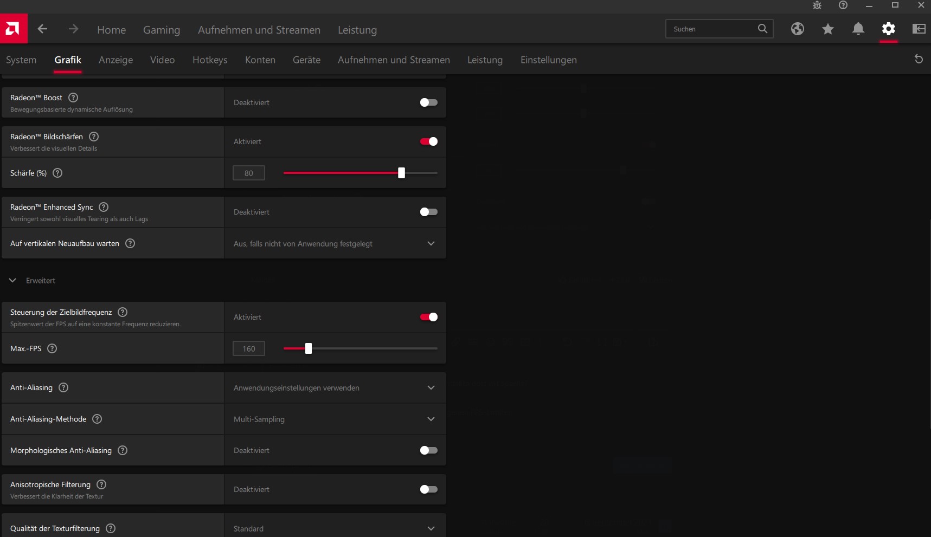Click inside the Suchen search field
This screenshot has height=537, width=931.
click(710, 29)
